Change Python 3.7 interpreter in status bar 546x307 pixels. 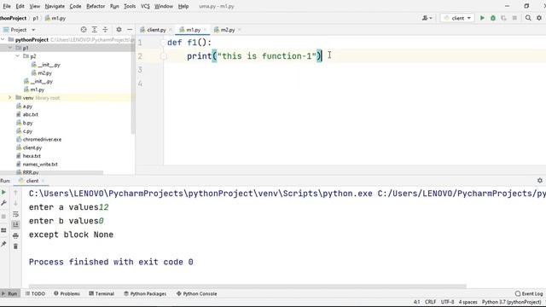[x=512, y=302]
